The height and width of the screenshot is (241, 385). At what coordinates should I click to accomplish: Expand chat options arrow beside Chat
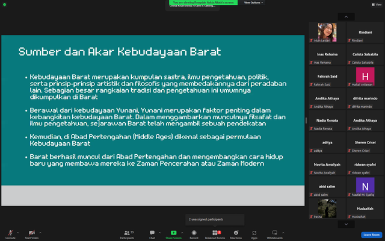point(159,233)
